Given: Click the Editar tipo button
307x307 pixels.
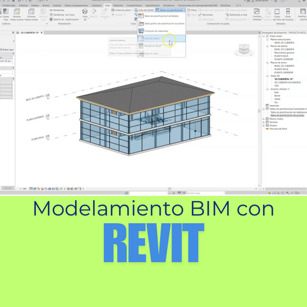Looking at the screenshot, I should tap(7, 50).
